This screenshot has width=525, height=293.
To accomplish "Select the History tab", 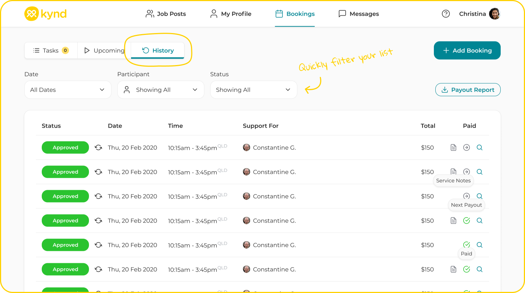I will [x=158, y=51].
